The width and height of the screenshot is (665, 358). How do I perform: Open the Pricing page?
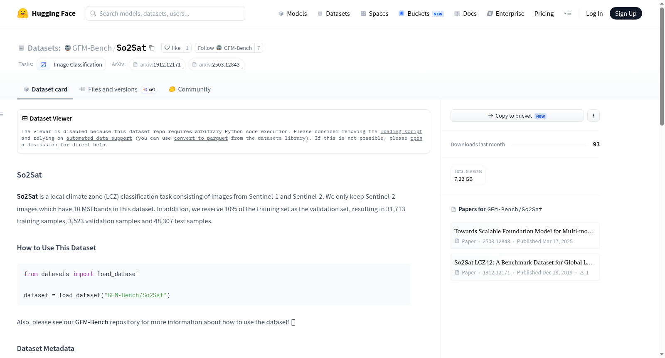click(x=544, y=14)
